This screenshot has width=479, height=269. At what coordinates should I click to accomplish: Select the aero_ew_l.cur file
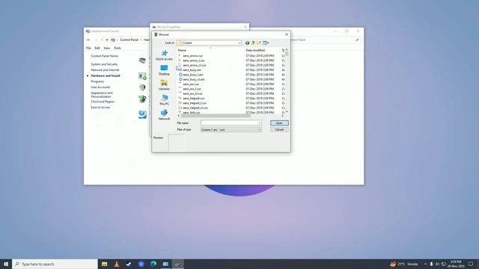pos(192,89)
